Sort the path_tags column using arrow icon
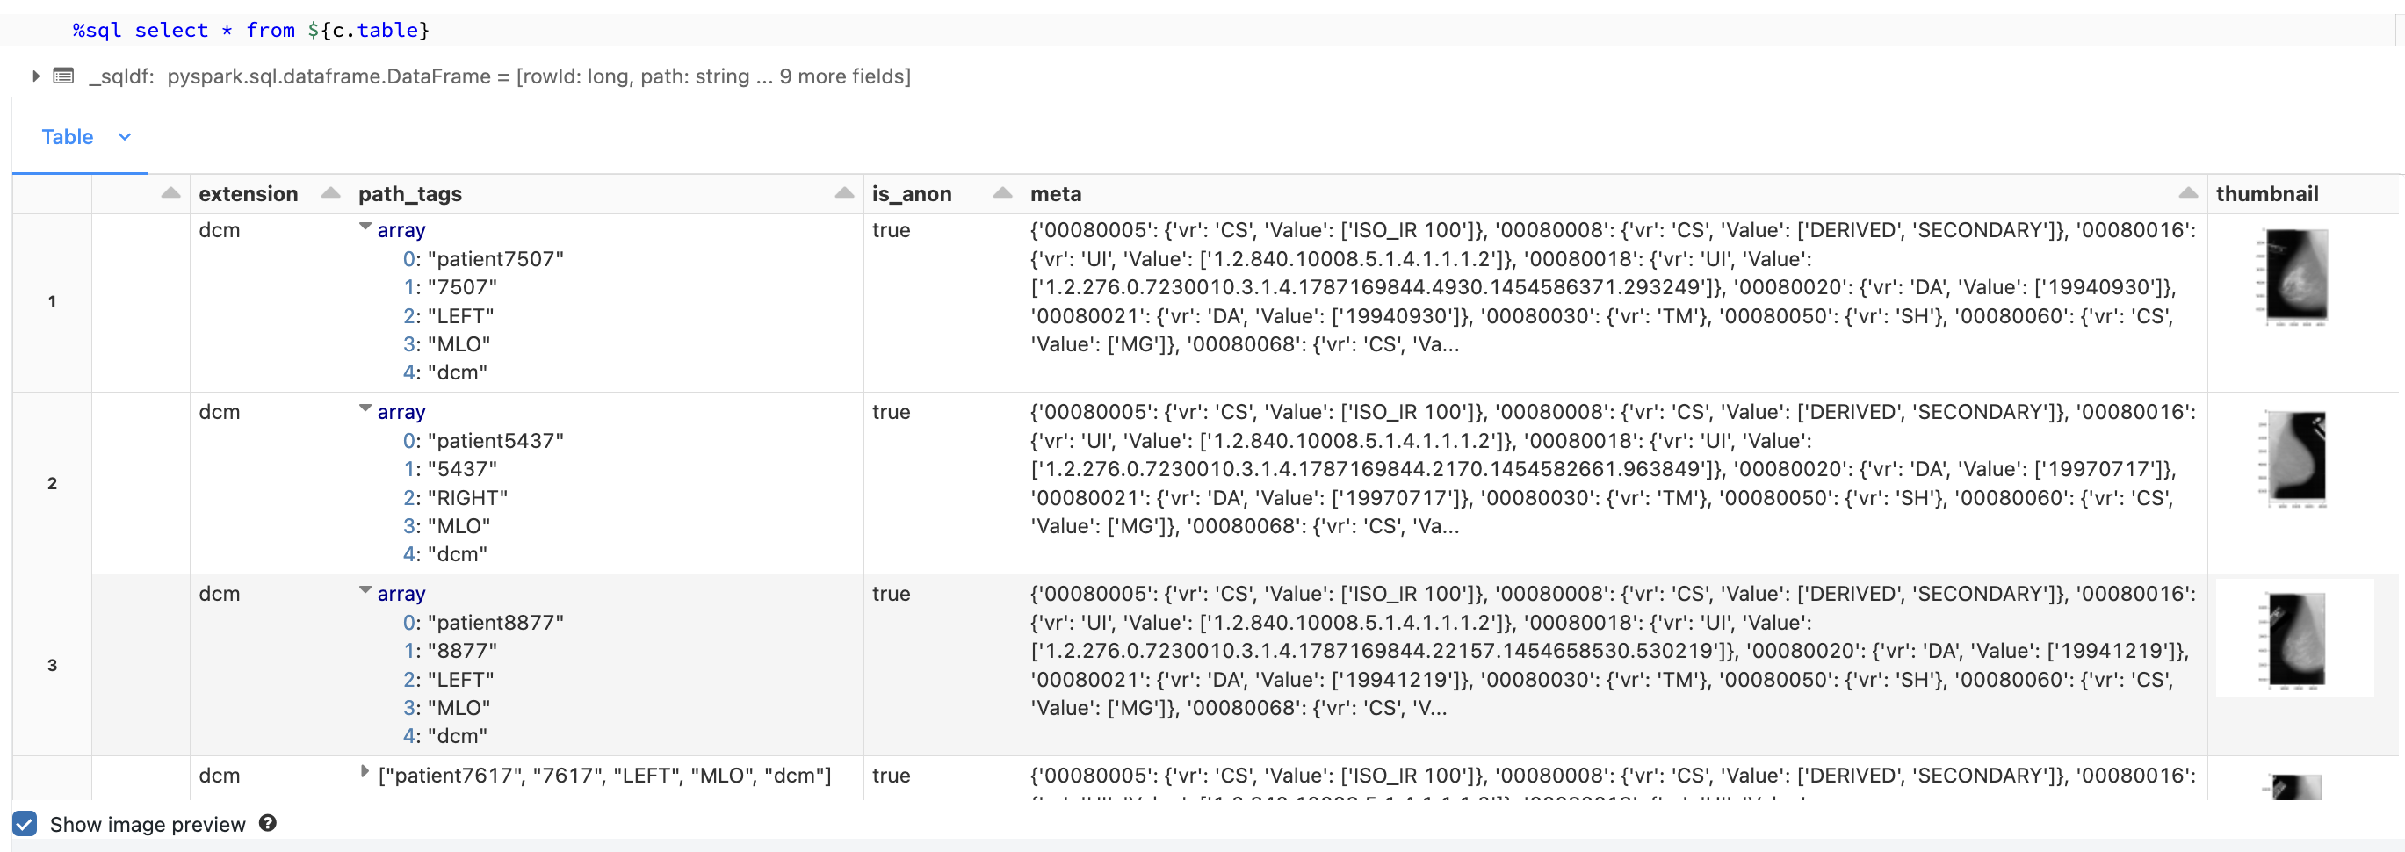The width and height of the screenshot is (2405, 852). (844, 193)
